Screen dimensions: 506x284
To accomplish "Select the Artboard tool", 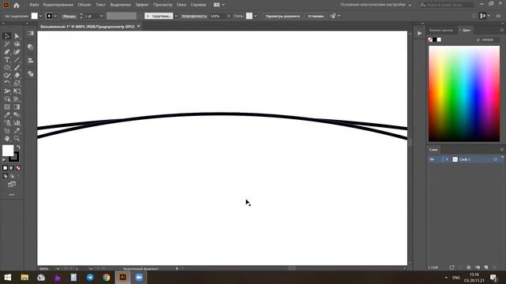I will pos(7,131).
